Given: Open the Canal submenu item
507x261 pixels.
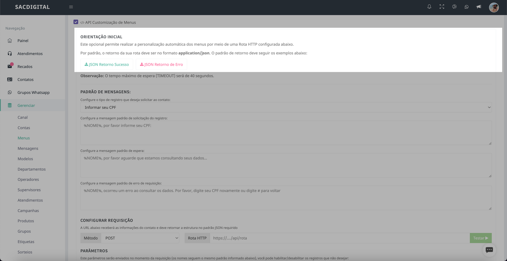Looking at the screenshot, I should pos(23,117).
